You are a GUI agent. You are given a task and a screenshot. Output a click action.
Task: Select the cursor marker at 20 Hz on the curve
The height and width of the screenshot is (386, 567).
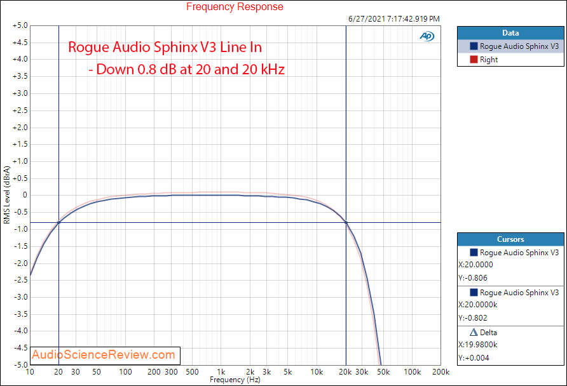click(x=58, y=222)
